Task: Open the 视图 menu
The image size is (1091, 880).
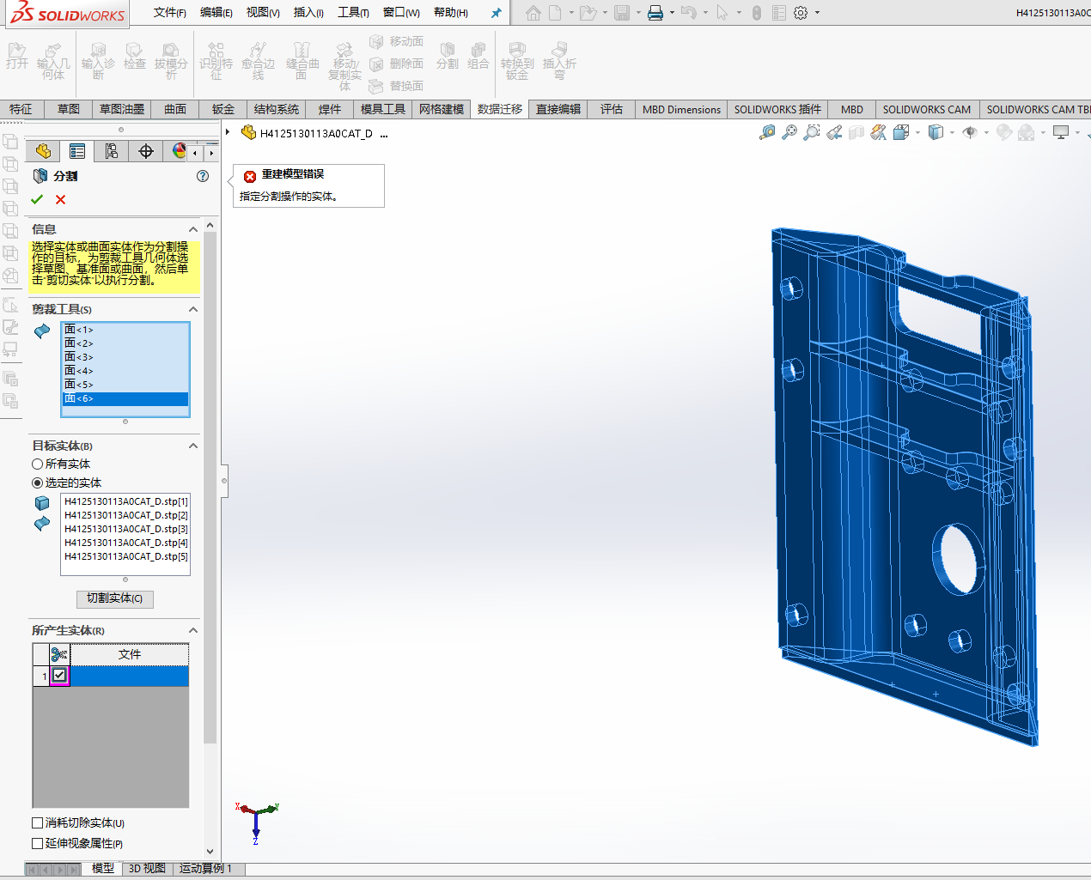Action: [263, 12]
